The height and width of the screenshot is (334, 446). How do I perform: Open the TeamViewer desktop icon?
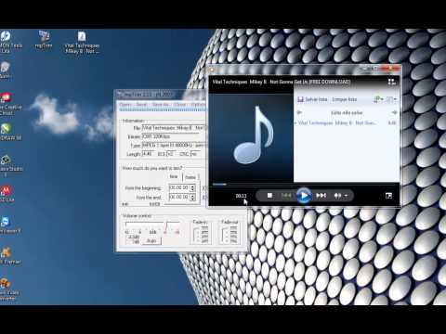[x=7, y=225]
